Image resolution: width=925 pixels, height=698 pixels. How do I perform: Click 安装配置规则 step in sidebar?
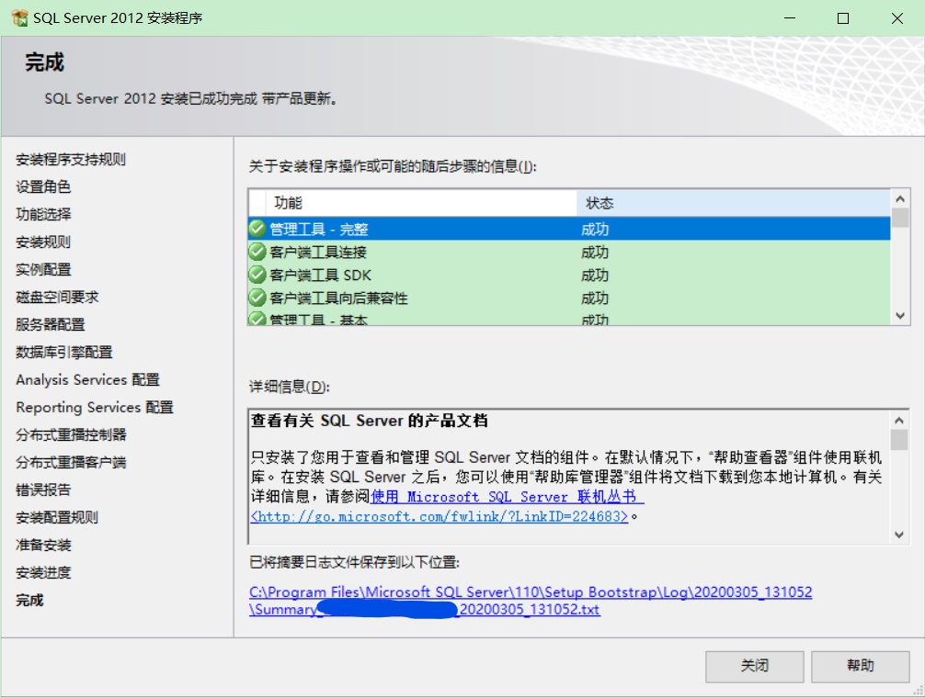coord(57,518)
